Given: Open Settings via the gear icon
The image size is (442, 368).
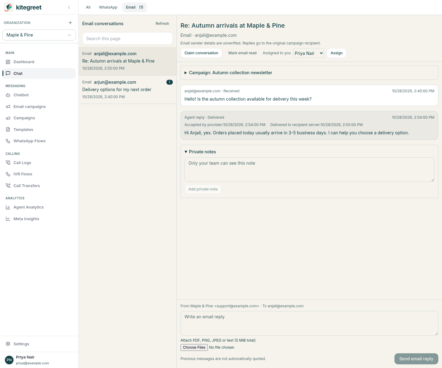Looking at the screenshot, I should [x=8, y=344].
